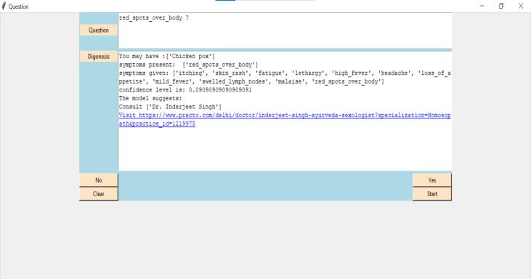Clear the diagnosis output
The height and width of the screenshot is (279, 531).
[x=99, y=194]
